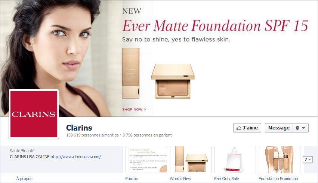Click the thumbs-up J'aime icon
Screen dimensions: 318x183
pos(239,128)
